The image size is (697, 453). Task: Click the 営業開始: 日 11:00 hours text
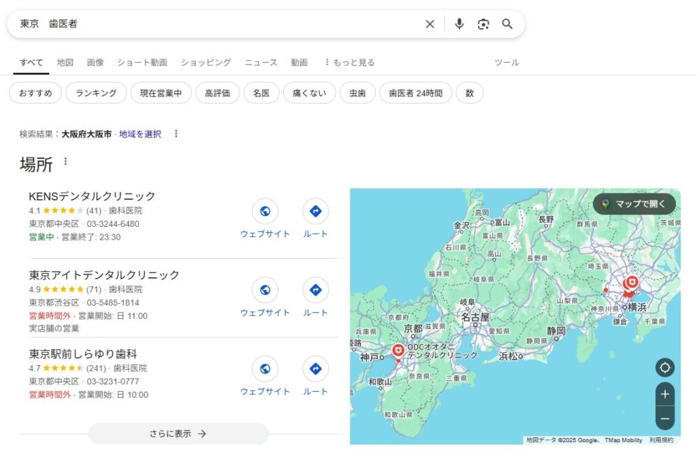click(x=113, y=316)
